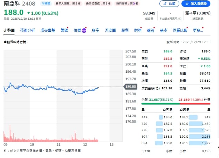The image size is (219, 158).
Task: Click the 189.00 price label on chart
Action: tap(132, 87)
